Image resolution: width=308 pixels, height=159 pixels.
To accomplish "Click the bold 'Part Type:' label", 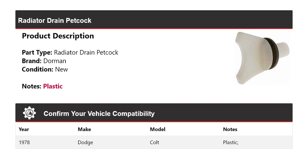I will tap(37, 53).
